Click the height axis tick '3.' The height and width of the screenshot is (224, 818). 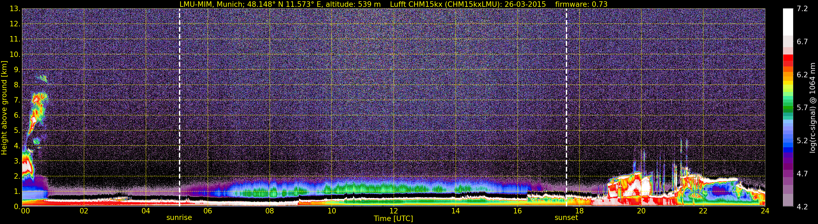coord(17,161)
